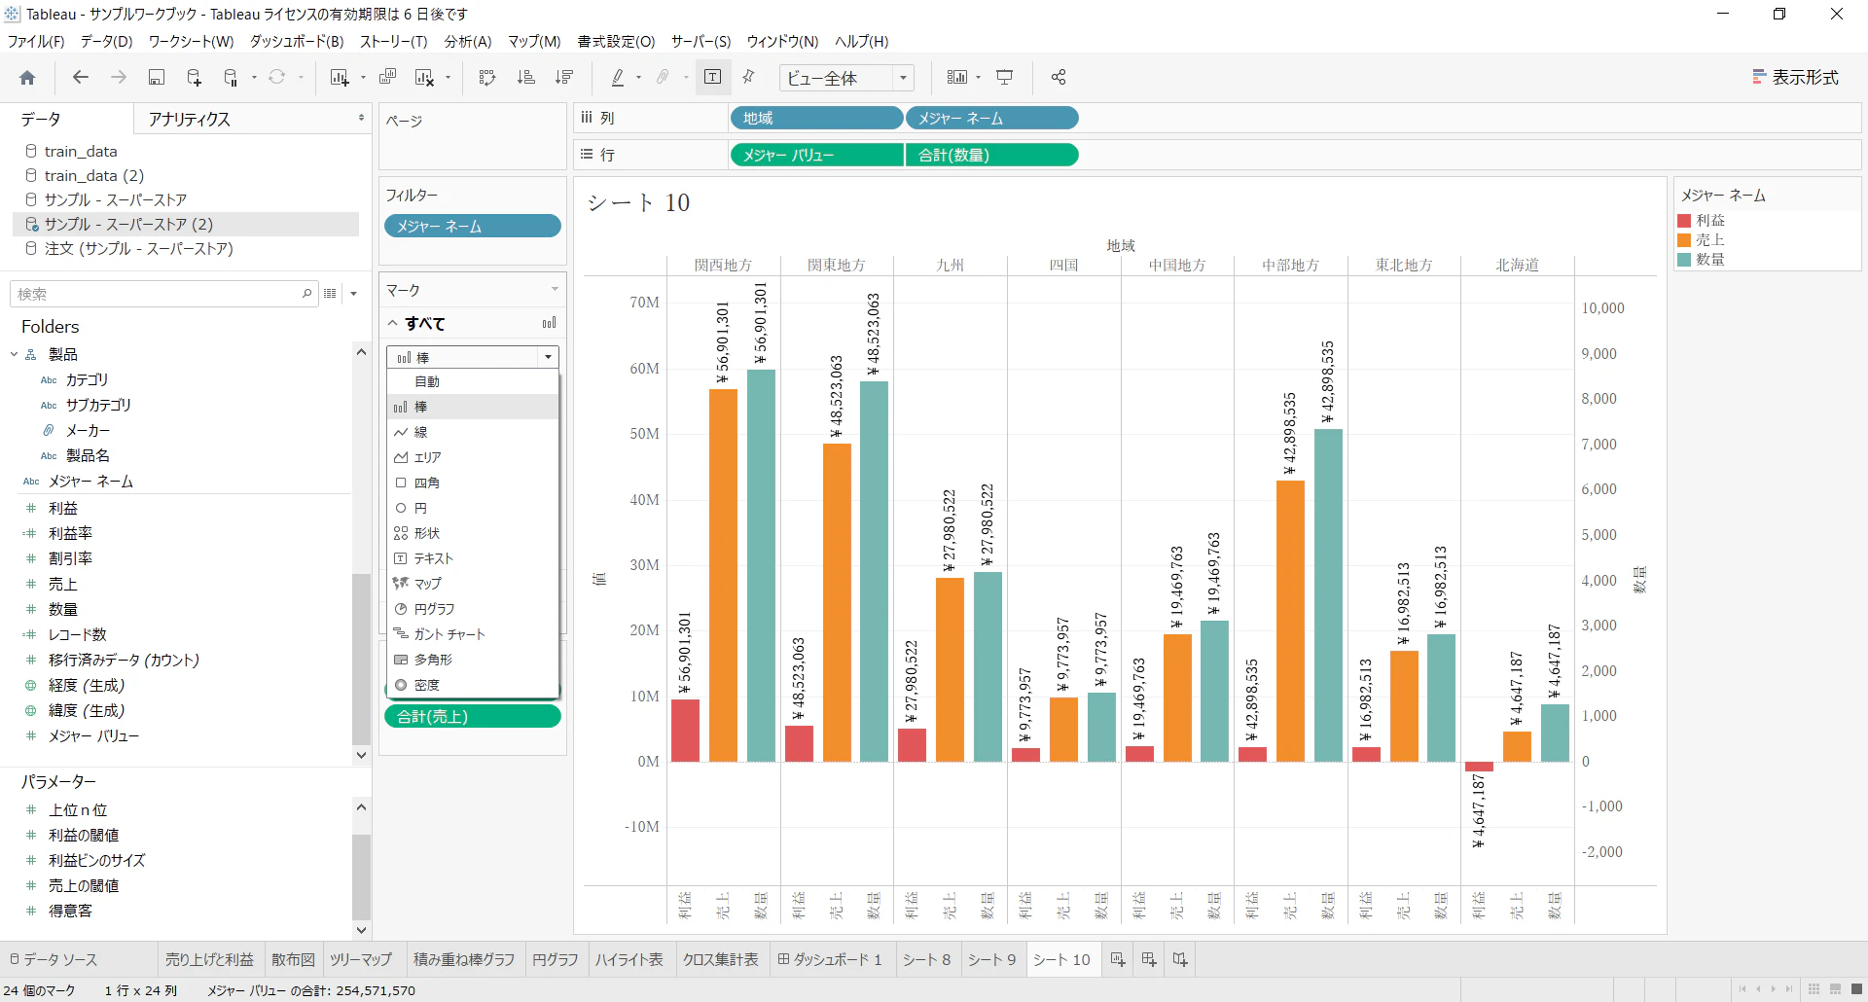Click the sort ascending icon
1868x1002 pixels.
[x=525, y=77]
